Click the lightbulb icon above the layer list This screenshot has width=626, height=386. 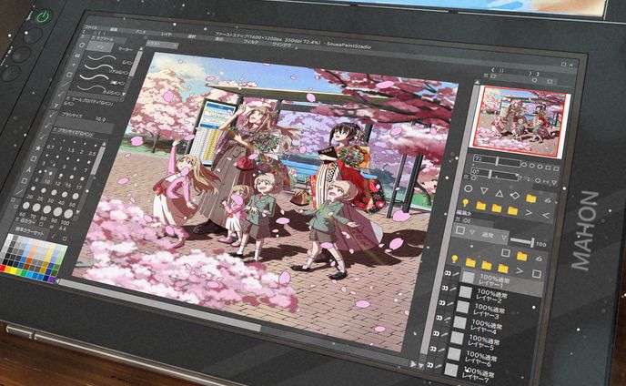[x=454, y=259]
